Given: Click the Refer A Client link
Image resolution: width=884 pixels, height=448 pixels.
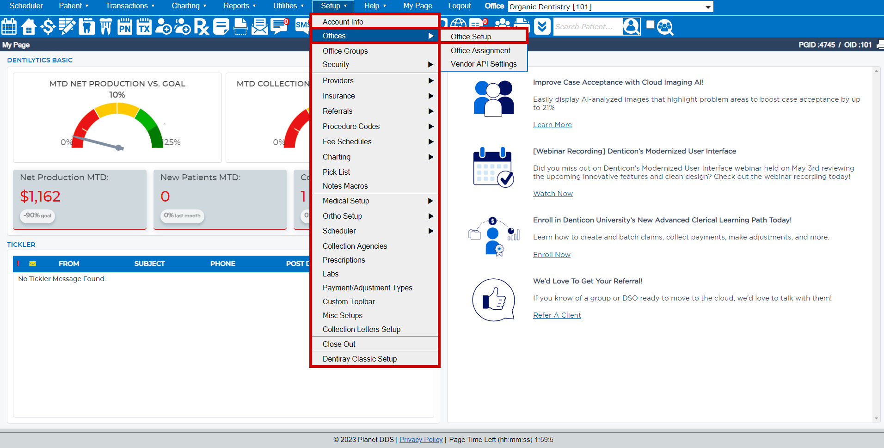Looking at the screenshot, I should (557, 315).
